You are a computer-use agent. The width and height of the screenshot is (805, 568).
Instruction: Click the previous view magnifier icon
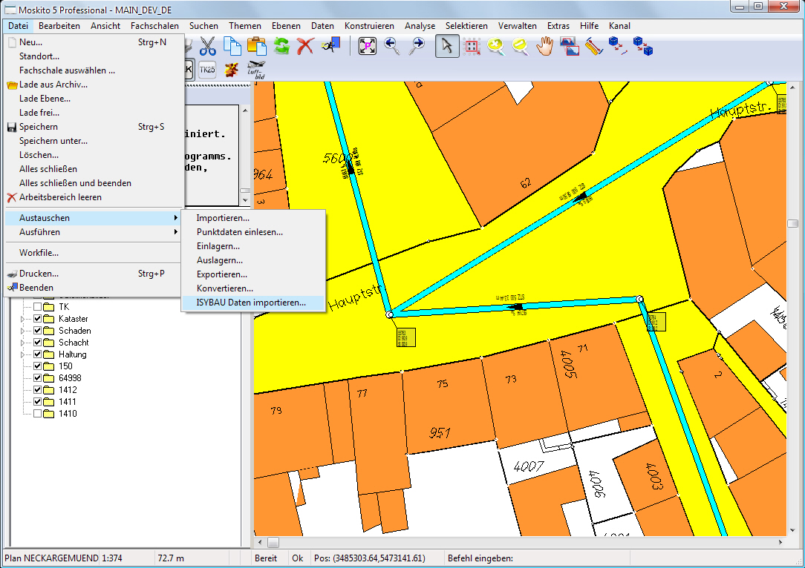tap(391, 46)
